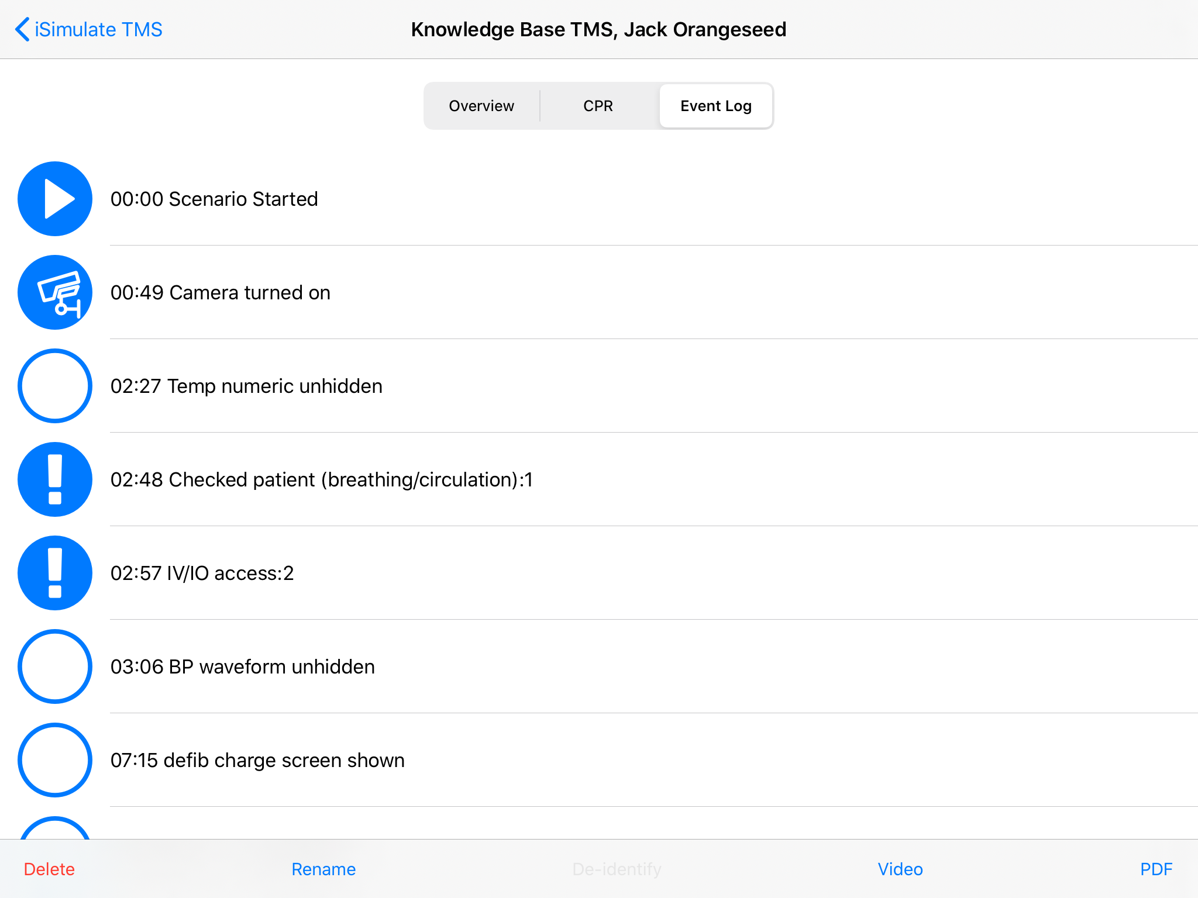The height and width of the screenshot is (898, 1198).
Task: Go back to iSimulate TMS
Action: [x=98, y=29]
